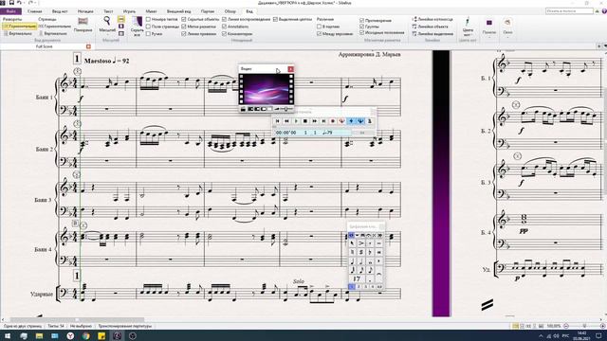The width and height of the screenshot is (607, 341).
Task: Click the Скрыть все hide all button
Action: tap(137, 27)
